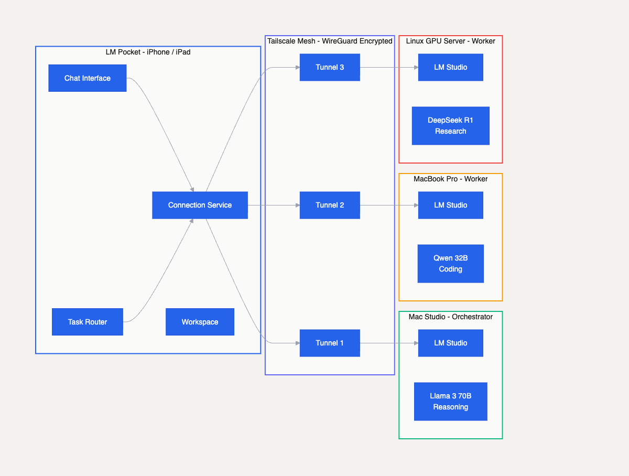The image size is (629, 476).
Task: Select the Chat Interface node
Action: (x=87, y=78)
